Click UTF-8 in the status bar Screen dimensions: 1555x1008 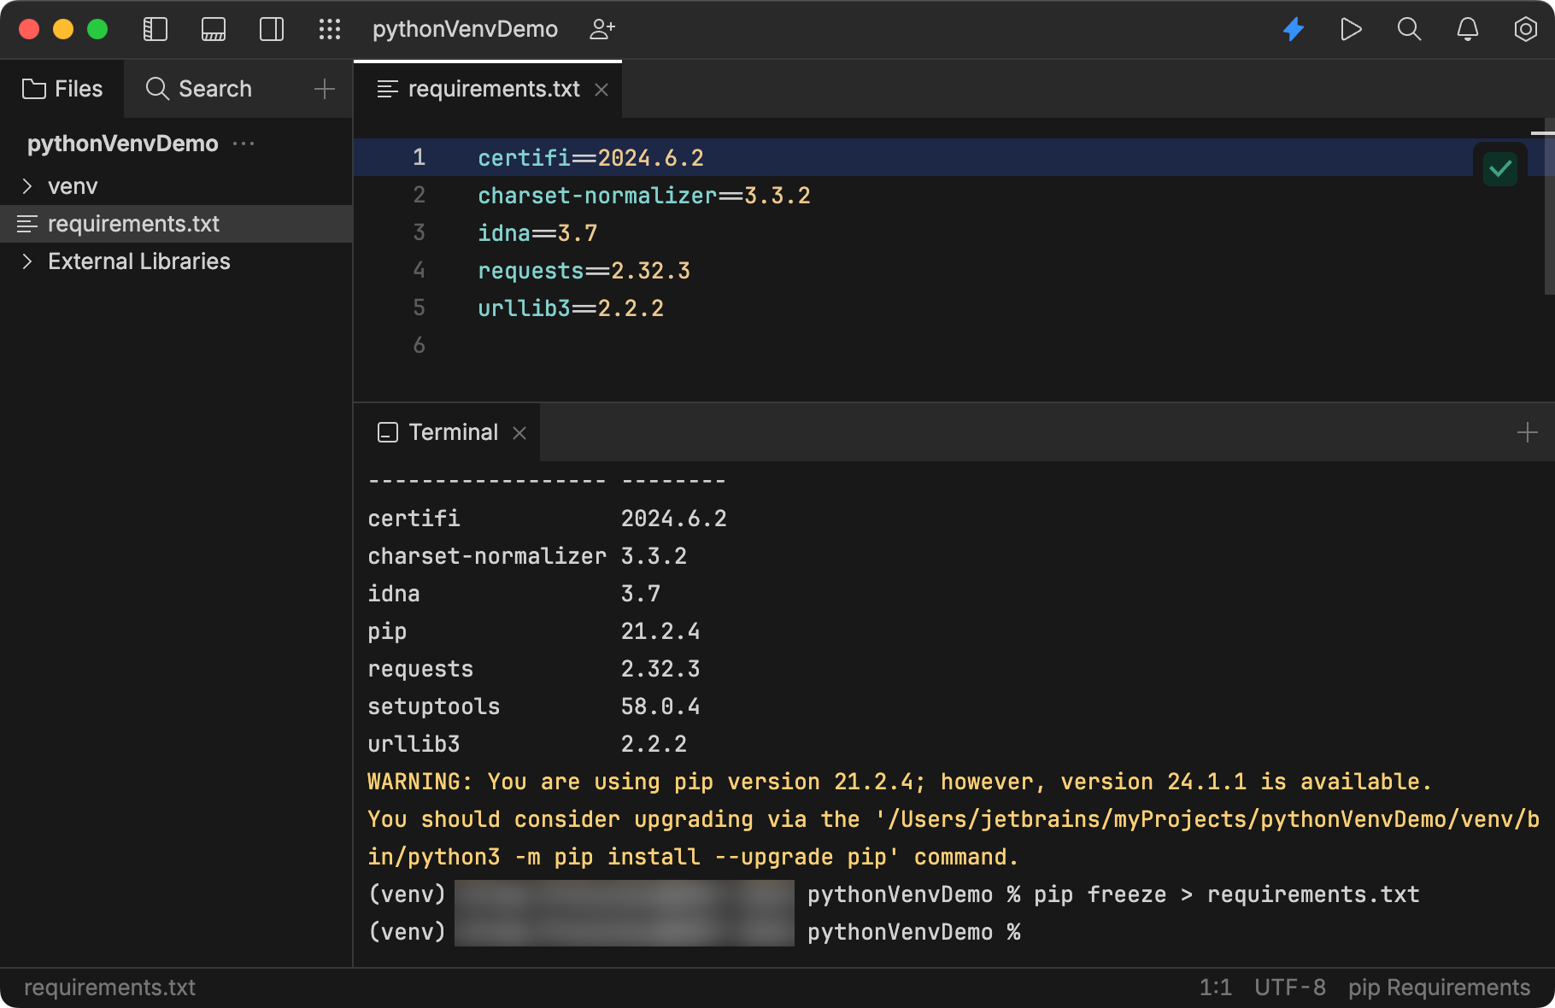pos(1288,987)
